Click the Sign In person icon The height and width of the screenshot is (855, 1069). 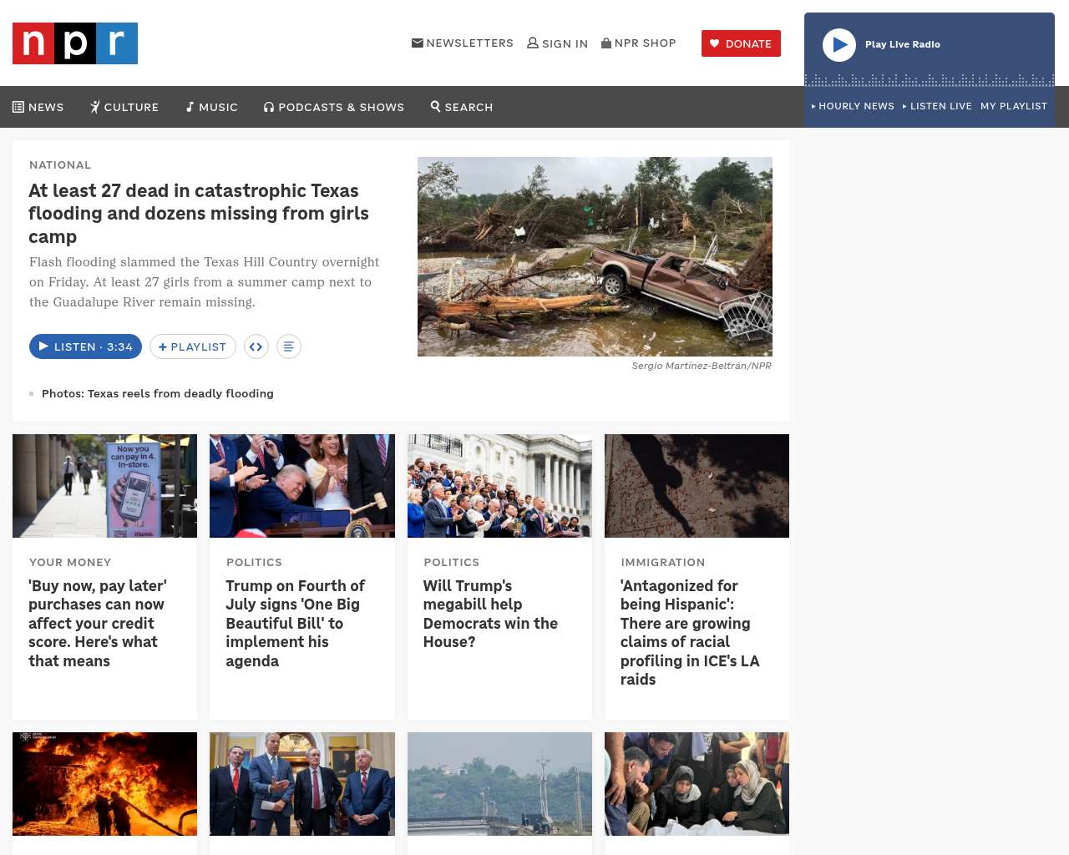533,43
